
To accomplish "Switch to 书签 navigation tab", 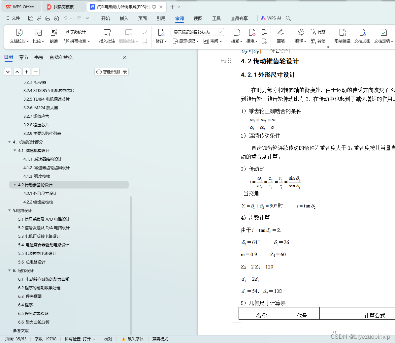I will tap(39, 57).
